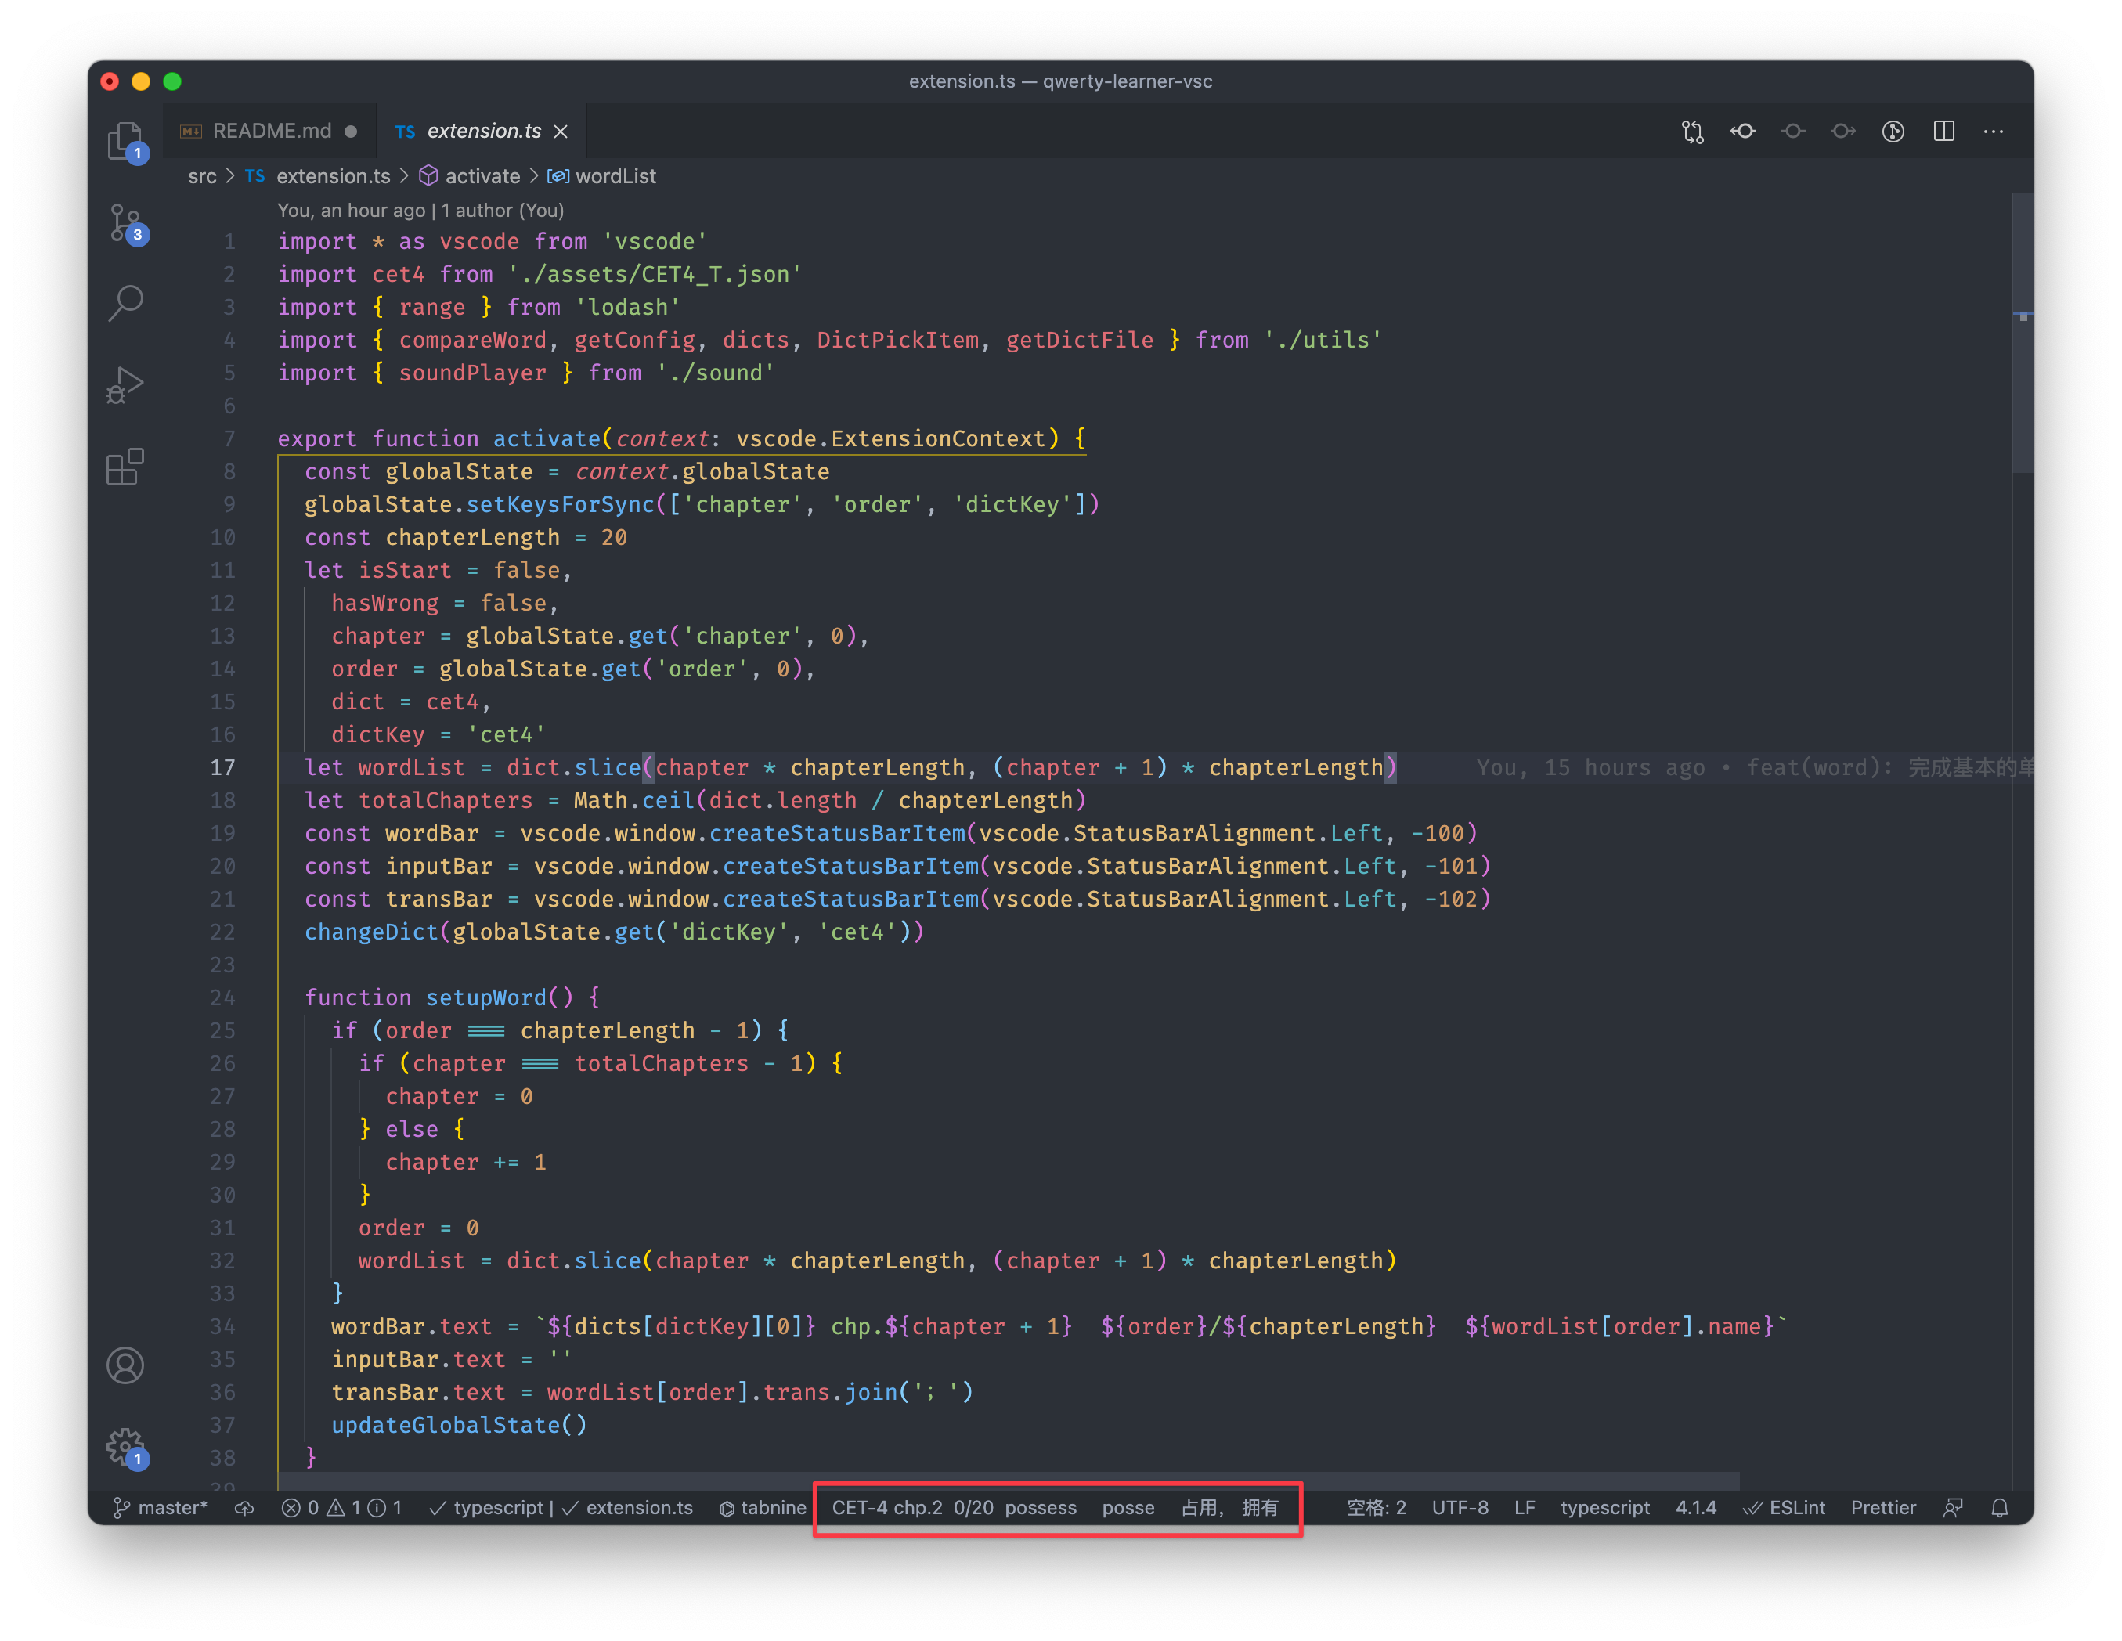Click the activate breadcrumb item

482,176
